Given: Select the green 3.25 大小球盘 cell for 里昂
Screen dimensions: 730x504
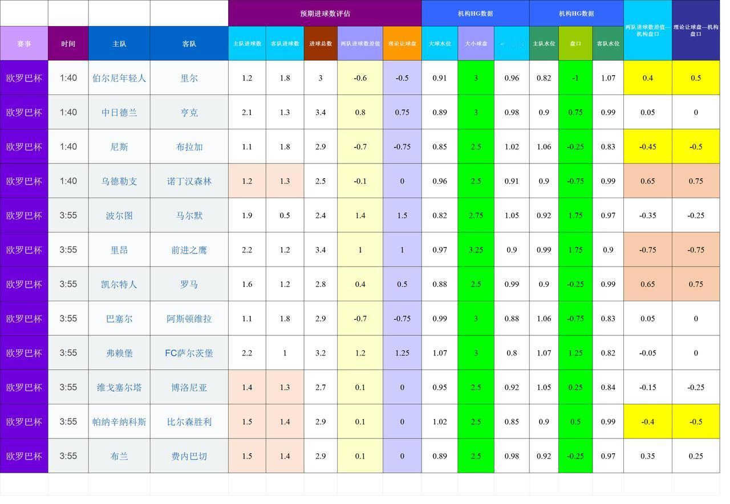Looking at the screenshot, I should 476,249.
